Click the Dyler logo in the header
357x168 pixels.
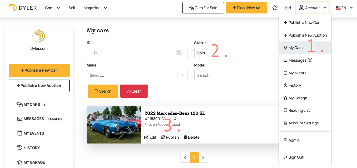23,8
